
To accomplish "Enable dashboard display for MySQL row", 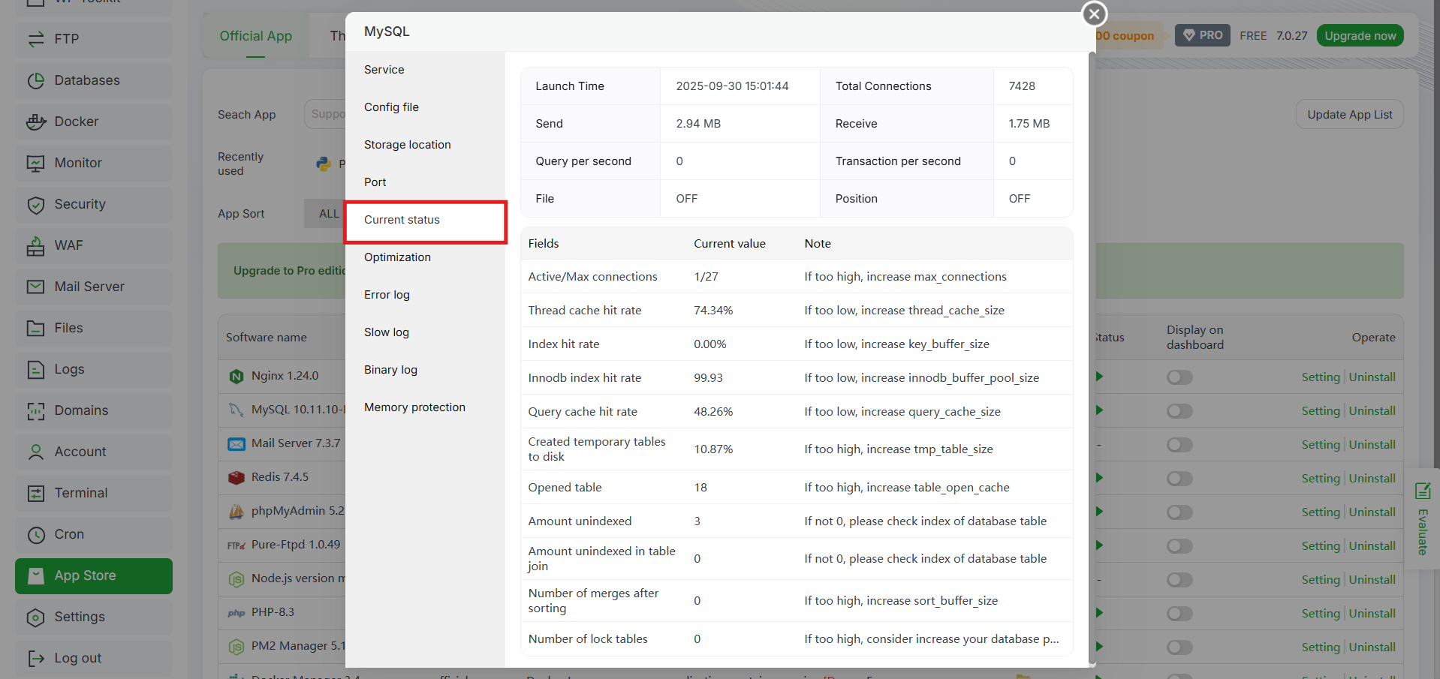I will 1179,411.
